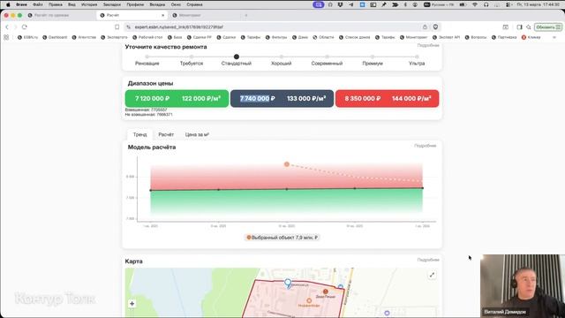565x318 pixels.
Task: Open the Список домов bookmark
Action: [x=355, y=37]
